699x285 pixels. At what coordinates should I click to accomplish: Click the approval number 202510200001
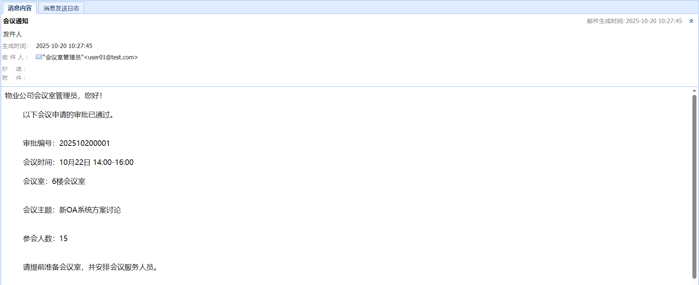[85, 143]
